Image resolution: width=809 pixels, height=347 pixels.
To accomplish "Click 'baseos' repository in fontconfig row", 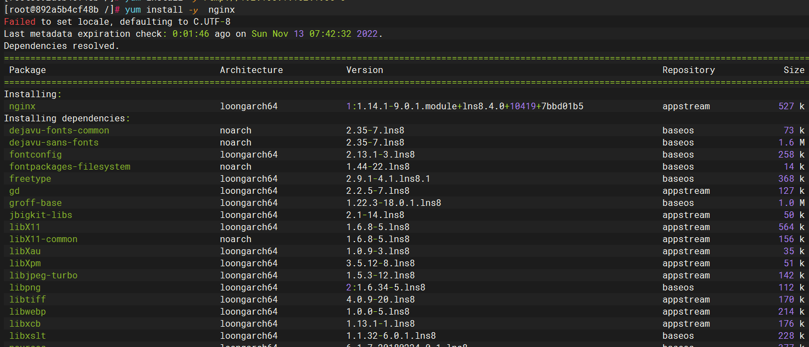I will pyautogui.click(x=678, y=154).
